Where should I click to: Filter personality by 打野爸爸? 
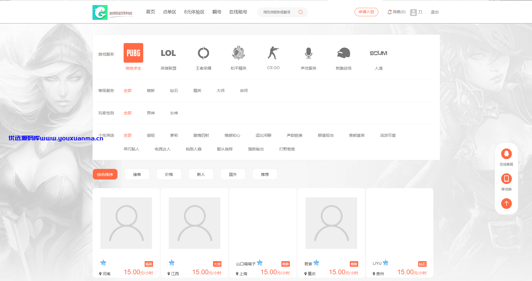pyautogui.click(x=287, y=149)
